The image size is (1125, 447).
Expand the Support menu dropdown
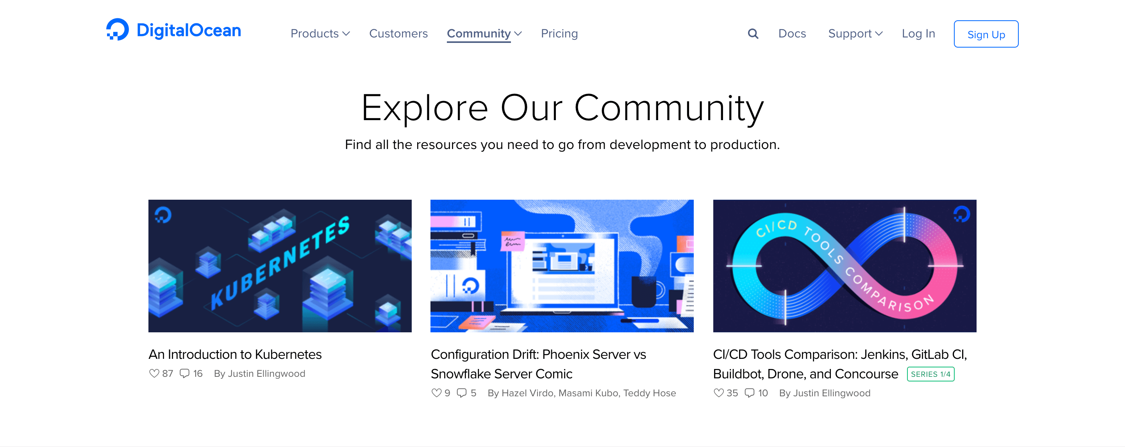click(x=855, y=34)
